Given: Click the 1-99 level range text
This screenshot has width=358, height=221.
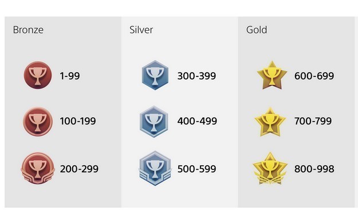Looking at the screenshot, I should pos(70,76).
